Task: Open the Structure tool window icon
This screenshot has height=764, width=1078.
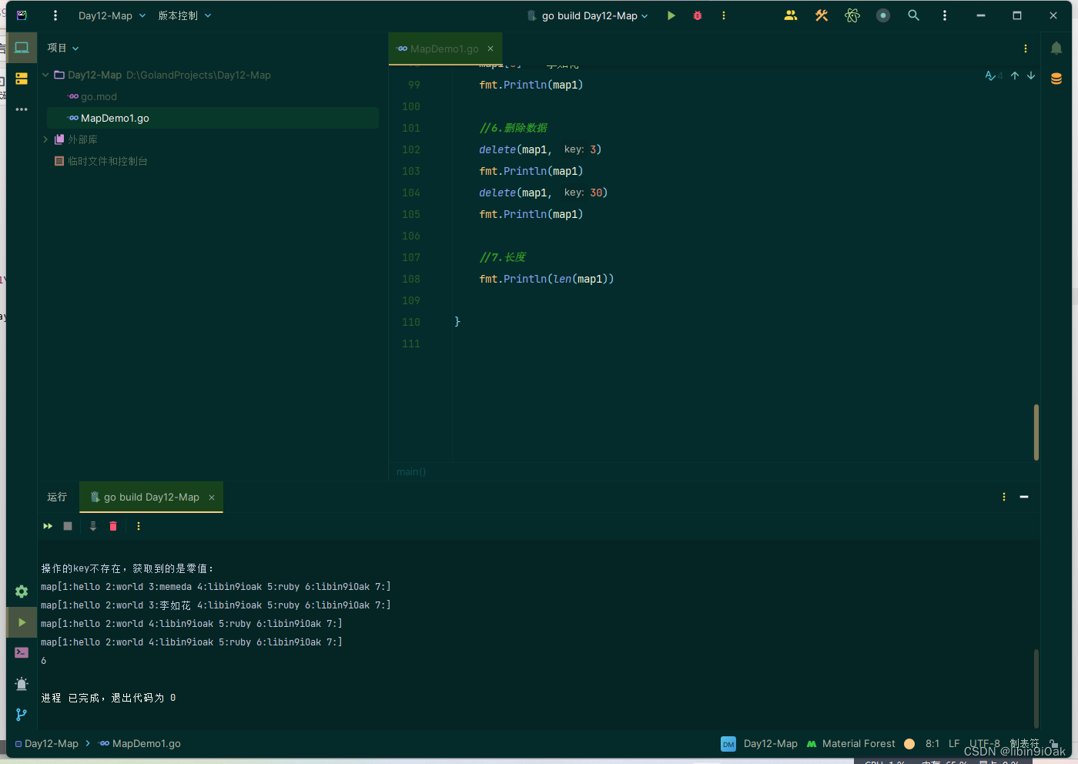Action: pos(22,79)
